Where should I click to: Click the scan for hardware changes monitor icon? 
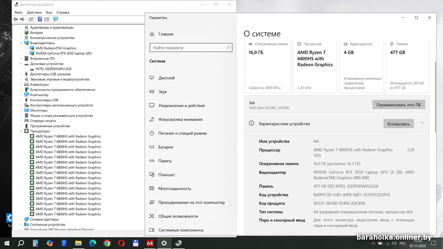(x=55, y=19)
